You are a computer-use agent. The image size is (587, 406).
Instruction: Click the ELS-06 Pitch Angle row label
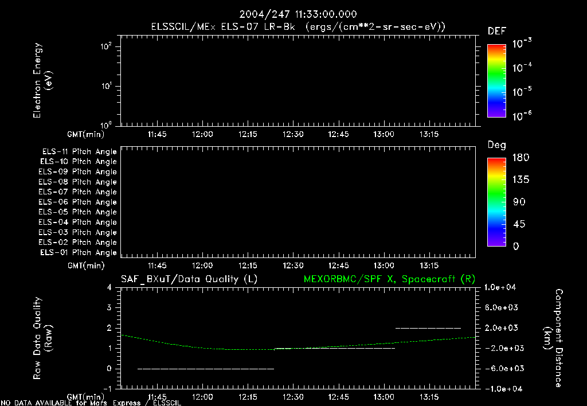click(x=78, y=202)
